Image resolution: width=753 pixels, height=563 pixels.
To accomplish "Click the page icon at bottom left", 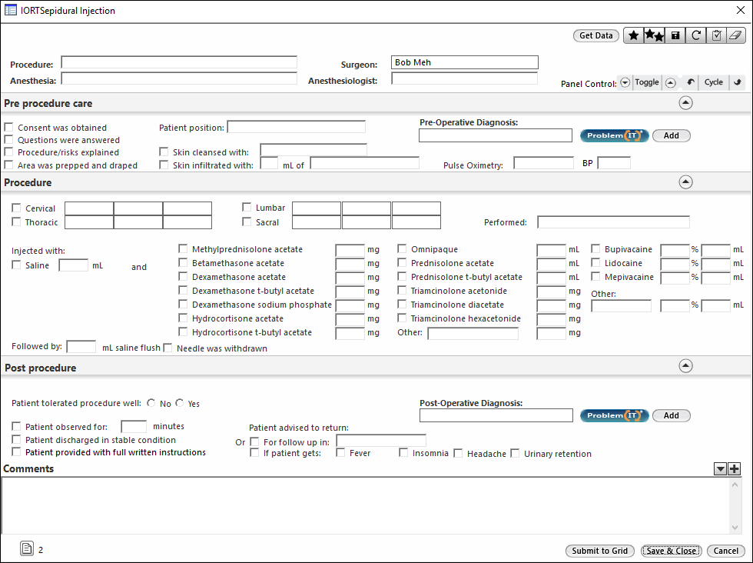I will [27, 548].
